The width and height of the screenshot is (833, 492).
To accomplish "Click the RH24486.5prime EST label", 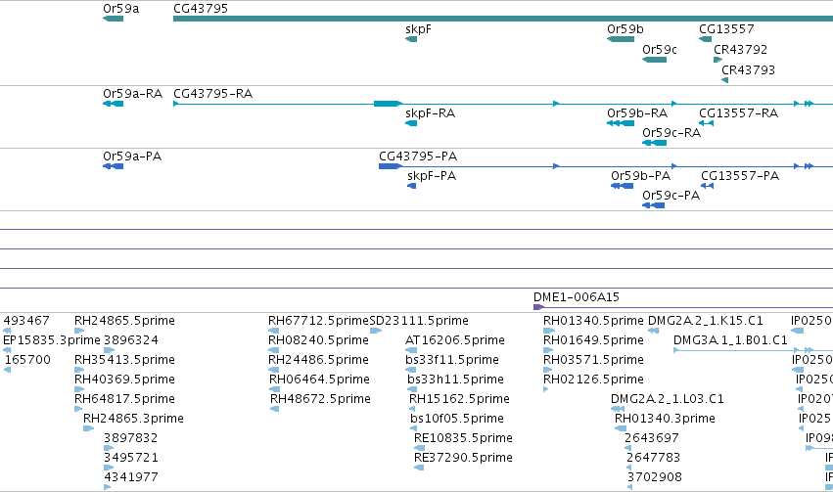I will coord(318,360).
